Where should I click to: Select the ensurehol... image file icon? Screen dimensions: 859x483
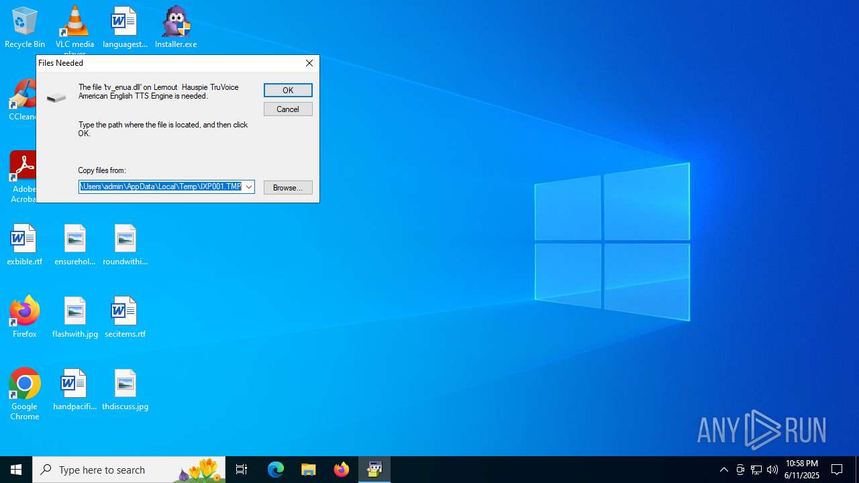pyautogui.click(x=74, y=245)
